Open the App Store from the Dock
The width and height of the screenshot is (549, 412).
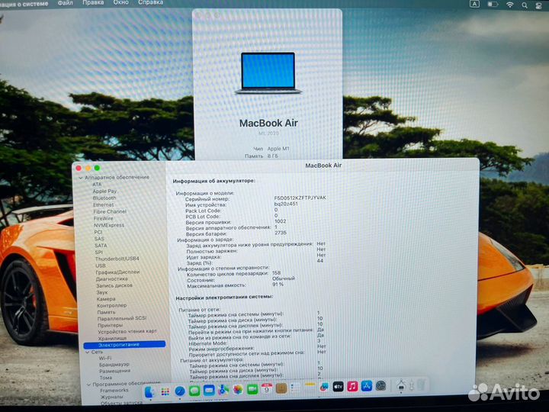click(367, 386)
